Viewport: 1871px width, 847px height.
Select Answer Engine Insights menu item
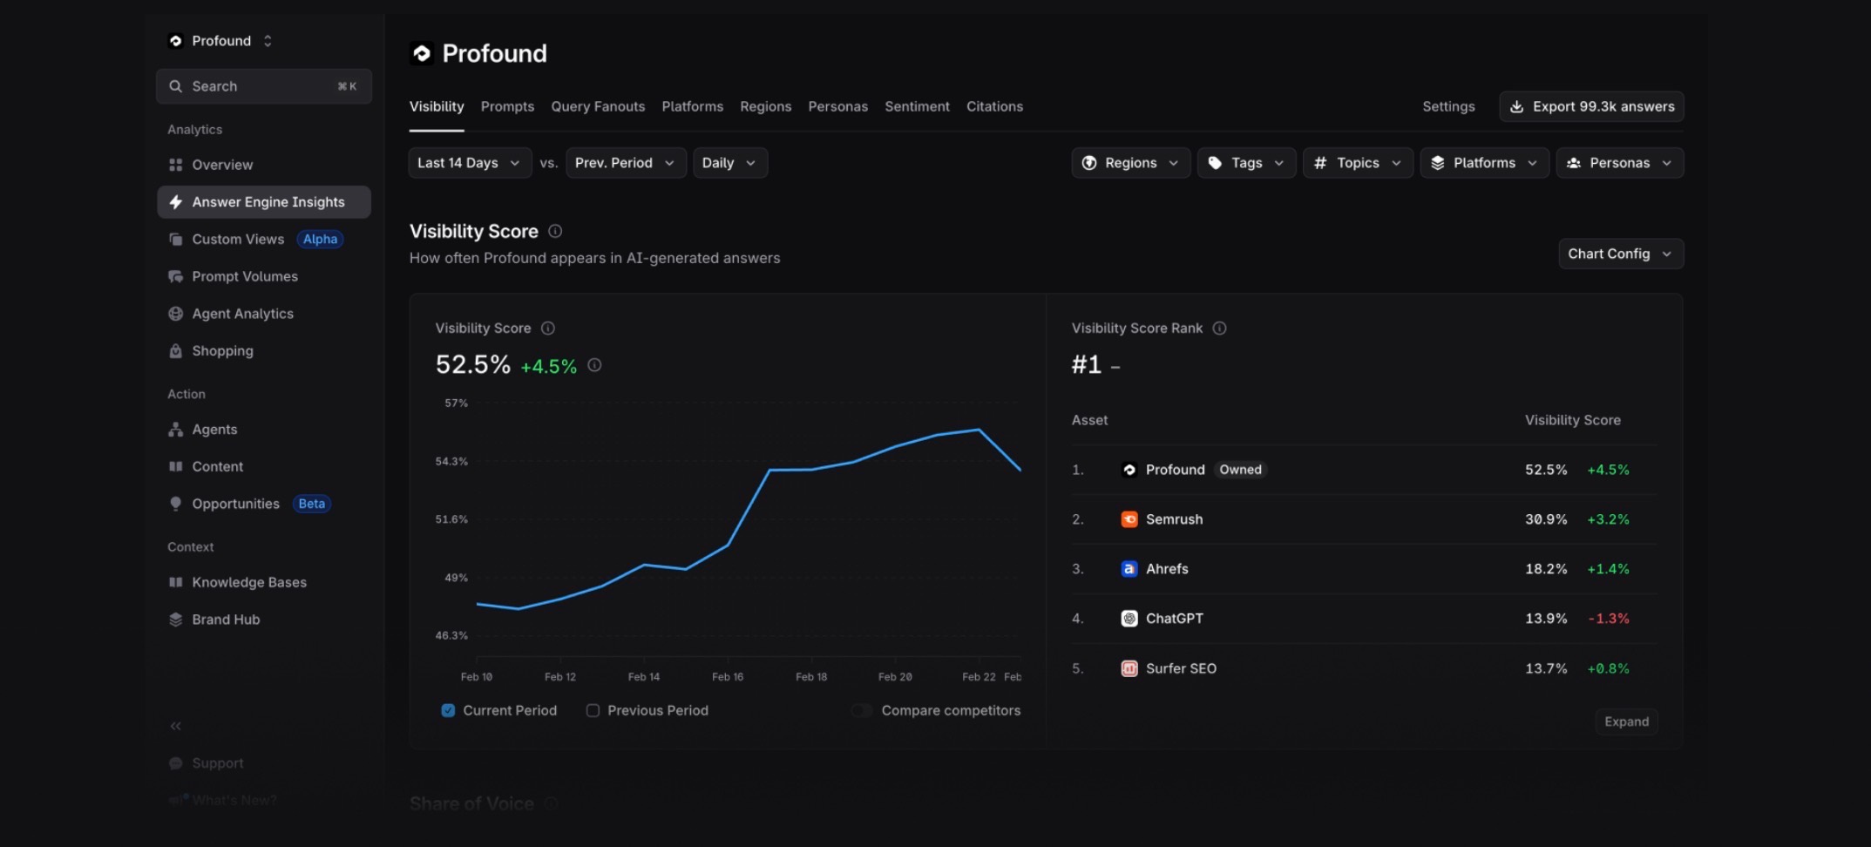pyautogui.click(x=263, y=202)
